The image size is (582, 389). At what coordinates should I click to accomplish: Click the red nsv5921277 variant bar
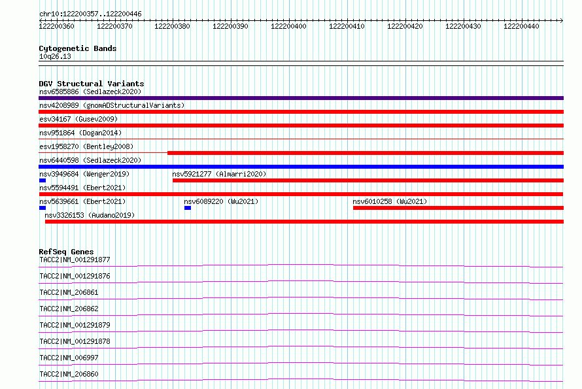[x=368, y=180]
